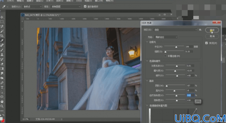This screenshot has height=123, width=226.
Task: Select the Move tool
Action: point(2,17)
